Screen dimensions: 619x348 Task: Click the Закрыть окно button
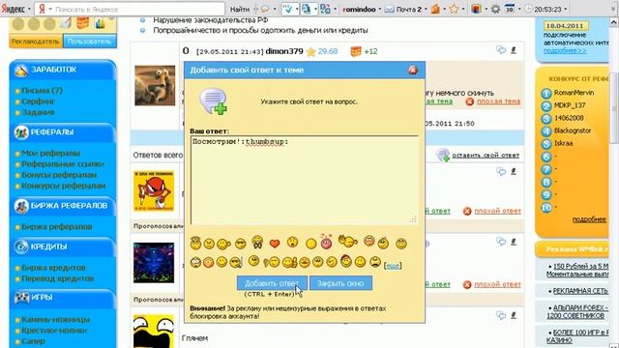340,283
